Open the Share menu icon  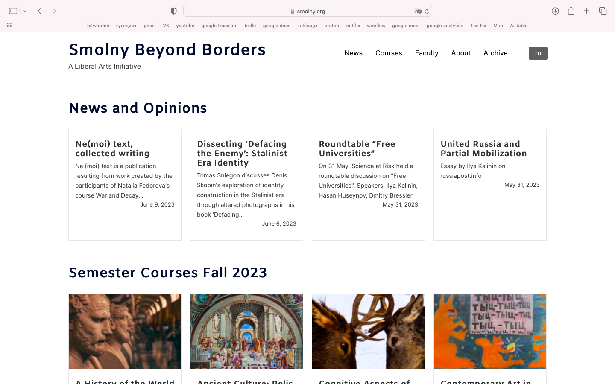tap(571, 11)
